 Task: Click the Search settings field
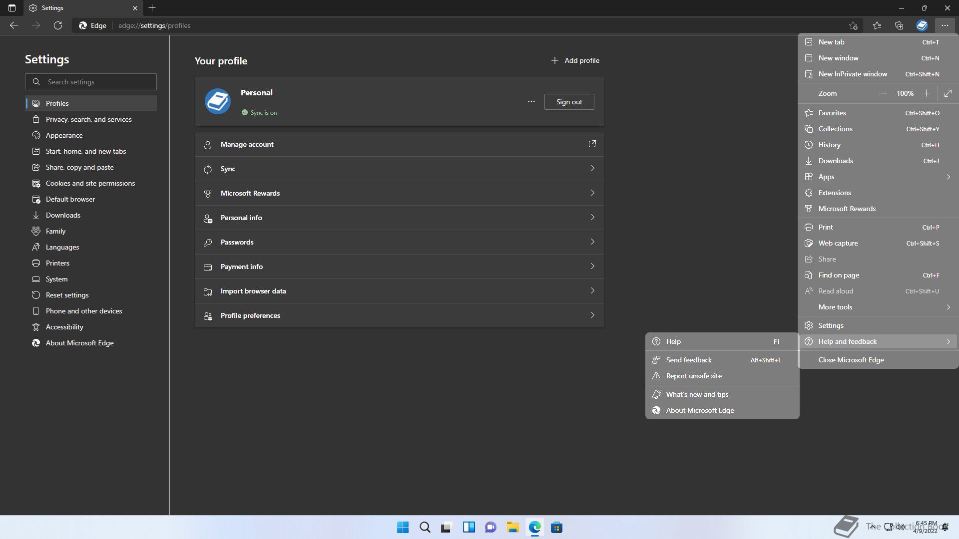91,82
